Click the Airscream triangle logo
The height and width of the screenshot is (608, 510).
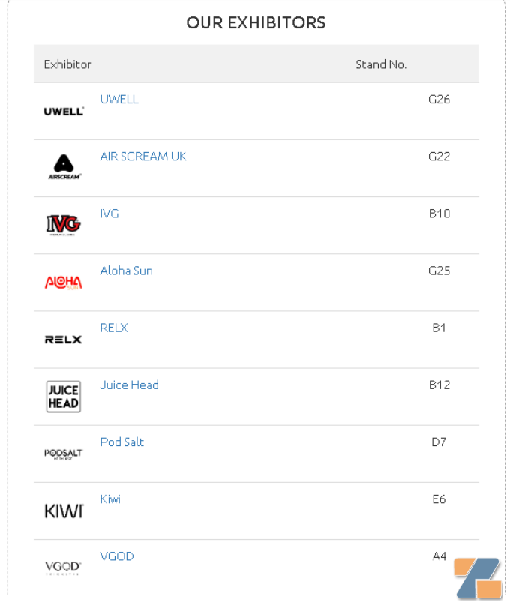[x=64, y=167]
